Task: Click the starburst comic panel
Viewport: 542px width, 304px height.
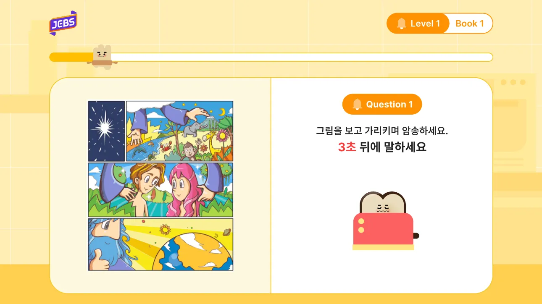Action: pos(106,131)
